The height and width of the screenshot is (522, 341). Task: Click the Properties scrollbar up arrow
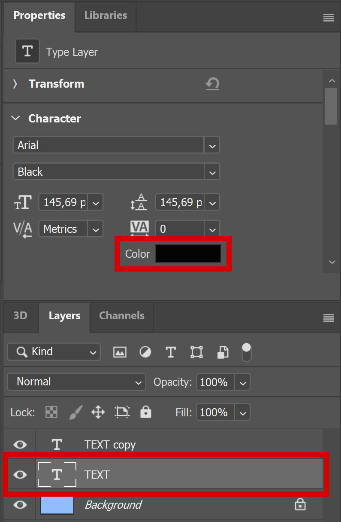331,80
